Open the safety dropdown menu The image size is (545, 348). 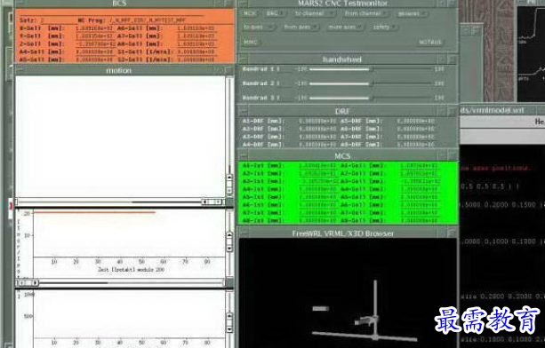tap(384, 27)
